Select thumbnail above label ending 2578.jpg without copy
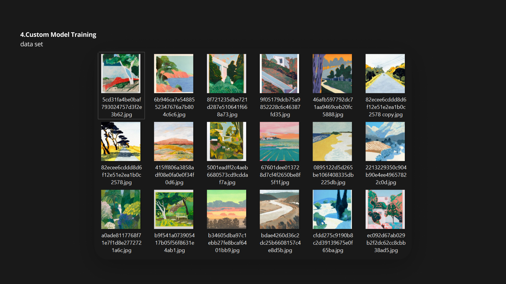This screenshot has height=284, width=506. 121,141
